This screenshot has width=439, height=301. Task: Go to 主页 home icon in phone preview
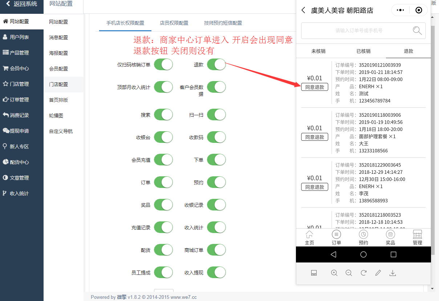(309, 234)
